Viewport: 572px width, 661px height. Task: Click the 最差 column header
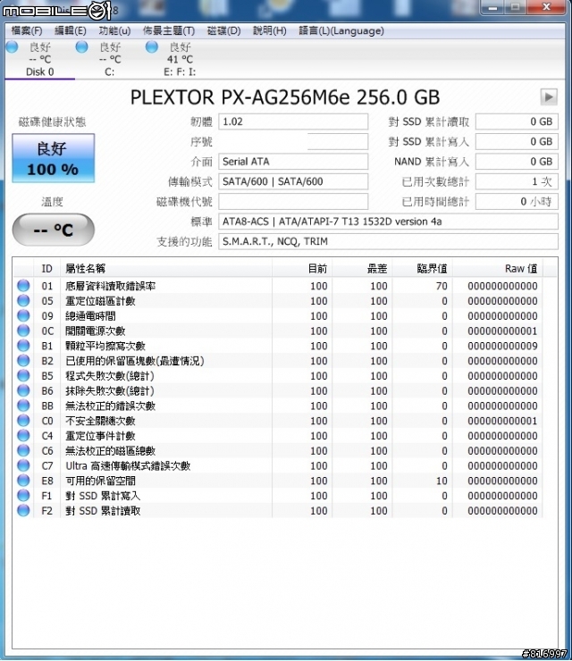click(362, 269)
